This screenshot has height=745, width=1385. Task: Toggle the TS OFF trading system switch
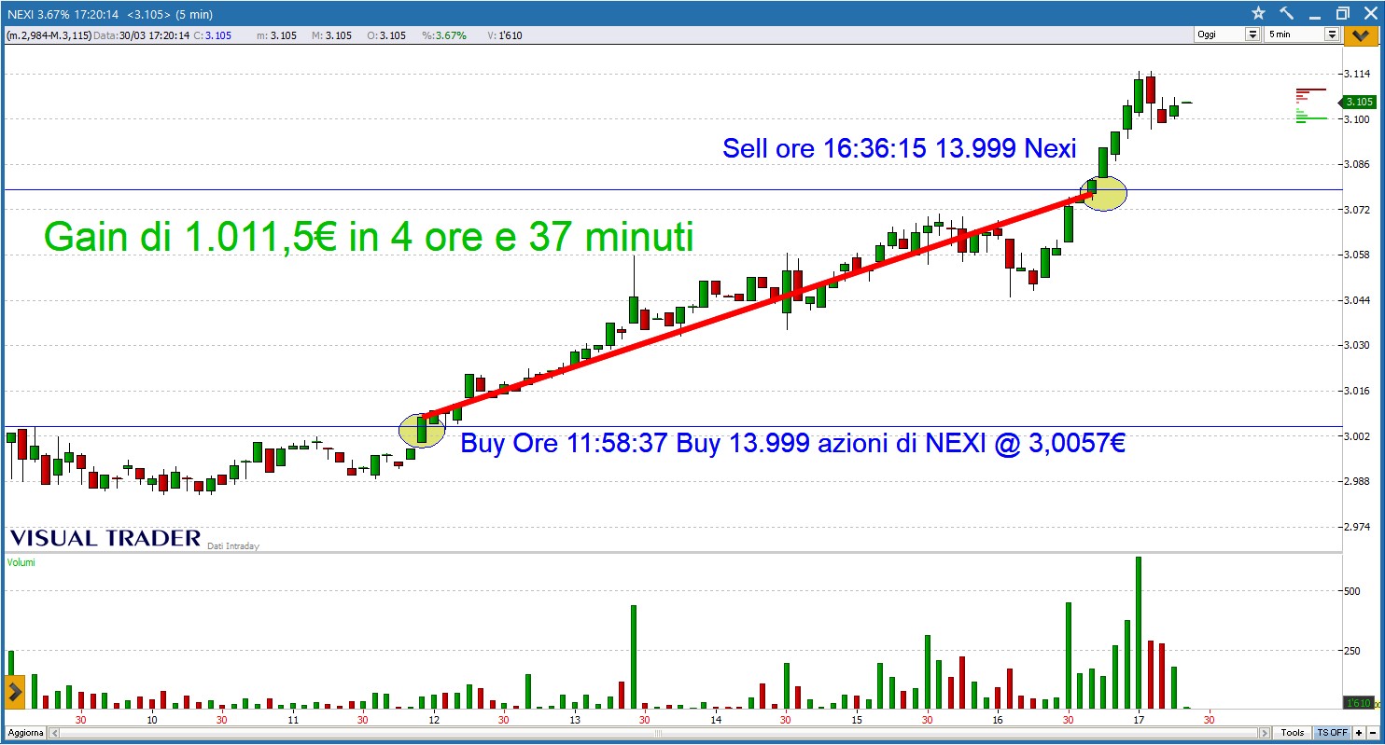[1331, 733]
